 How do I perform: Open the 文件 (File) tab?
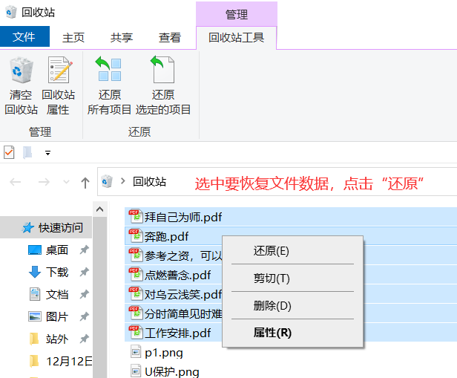[x=24, y=36]
